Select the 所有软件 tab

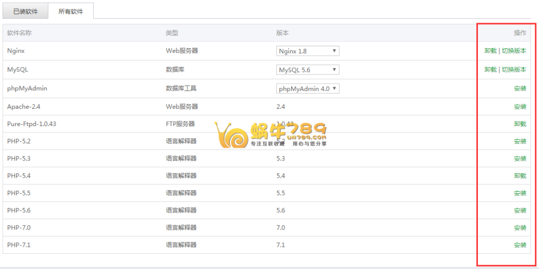(x=71, y=11)
